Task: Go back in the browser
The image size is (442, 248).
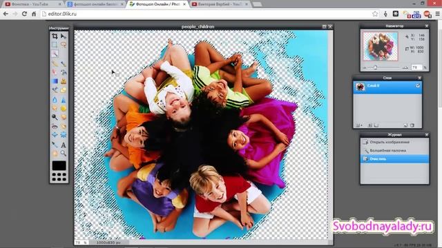Action: pos(6,14)
